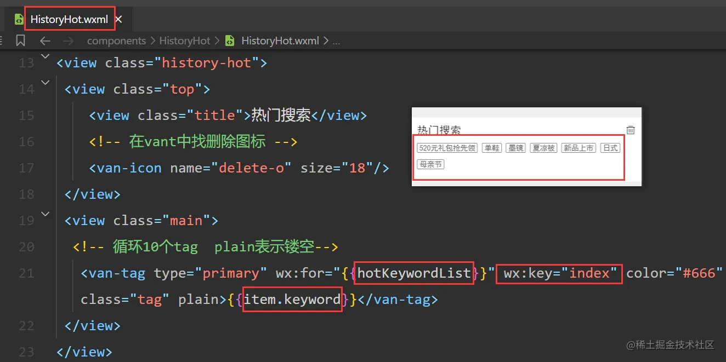The image size is (726, 362).
Task: Select HistoryHot.wxml in breadcrumb path
Action: point(280,41)
